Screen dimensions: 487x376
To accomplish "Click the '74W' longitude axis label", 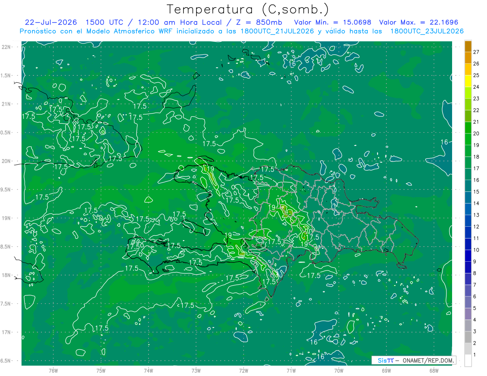I will [x=149, y=370].
